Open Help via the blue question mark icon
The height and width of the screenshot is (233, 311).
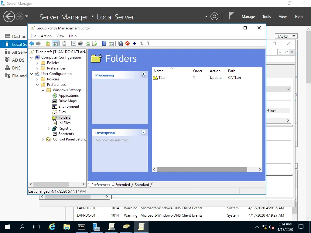click(x=104, y=43)
